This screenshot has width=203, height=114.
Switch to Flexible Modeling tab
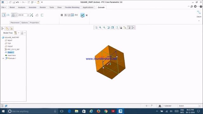72,7
